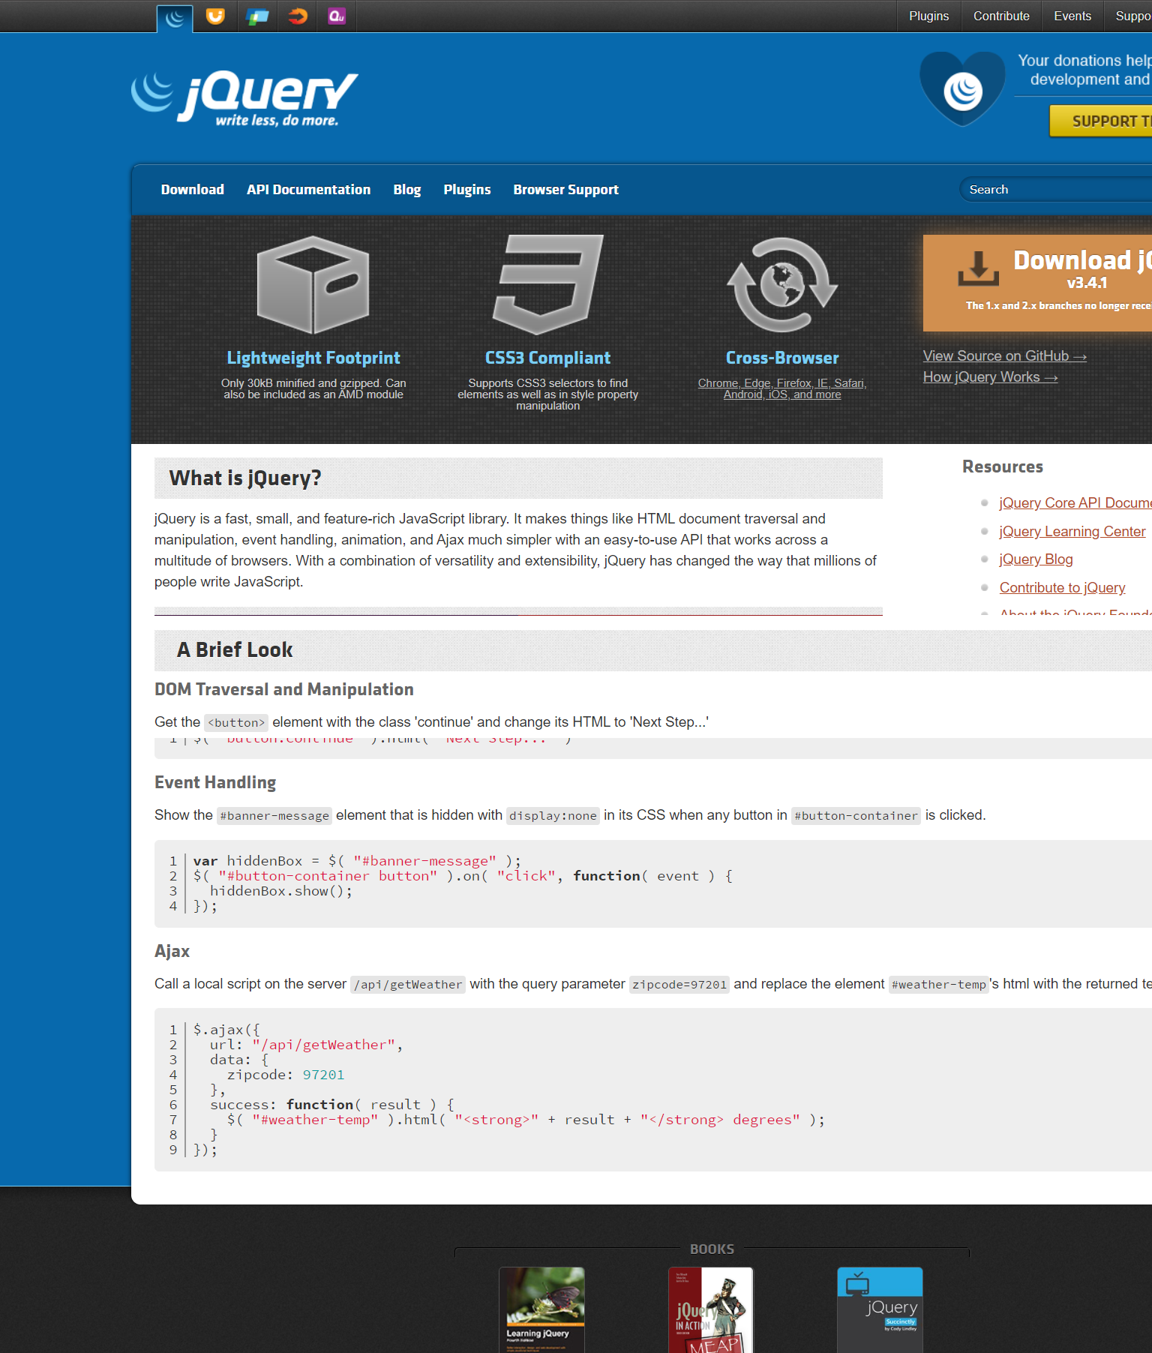Go to the Download nav item
The width and height of the screenshot is (1152, 1353).
(x=193, y=190)
